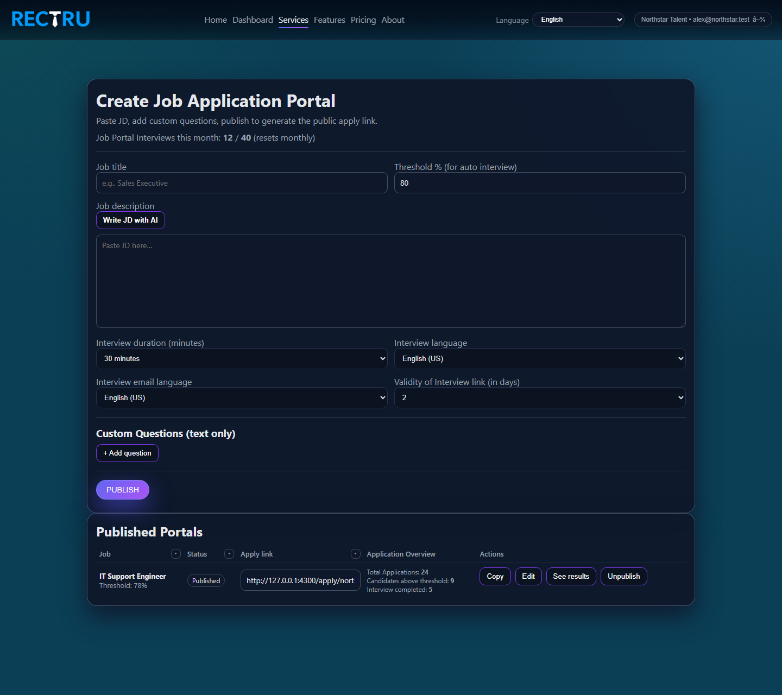
Task: See results for IT Support Engineer
Action: coord(571,576)
